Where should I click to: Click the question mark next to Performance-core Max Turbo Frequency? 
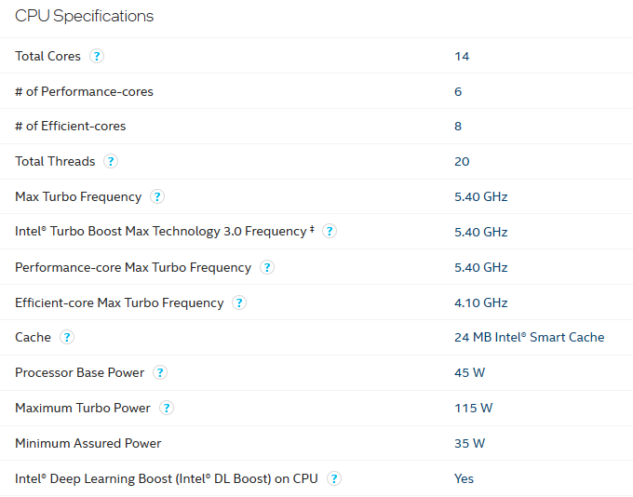[267, 267]
